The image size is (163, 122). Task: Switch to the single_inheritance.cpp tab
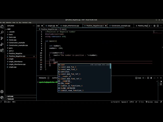71,26
